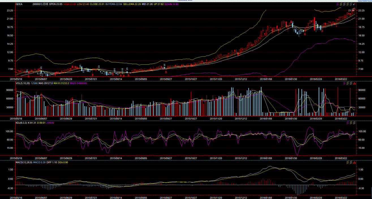Viewport: 372px width, 199px height.
Task: Toggle magenta line icon in price panel
Action: click(x=338, y=4)
